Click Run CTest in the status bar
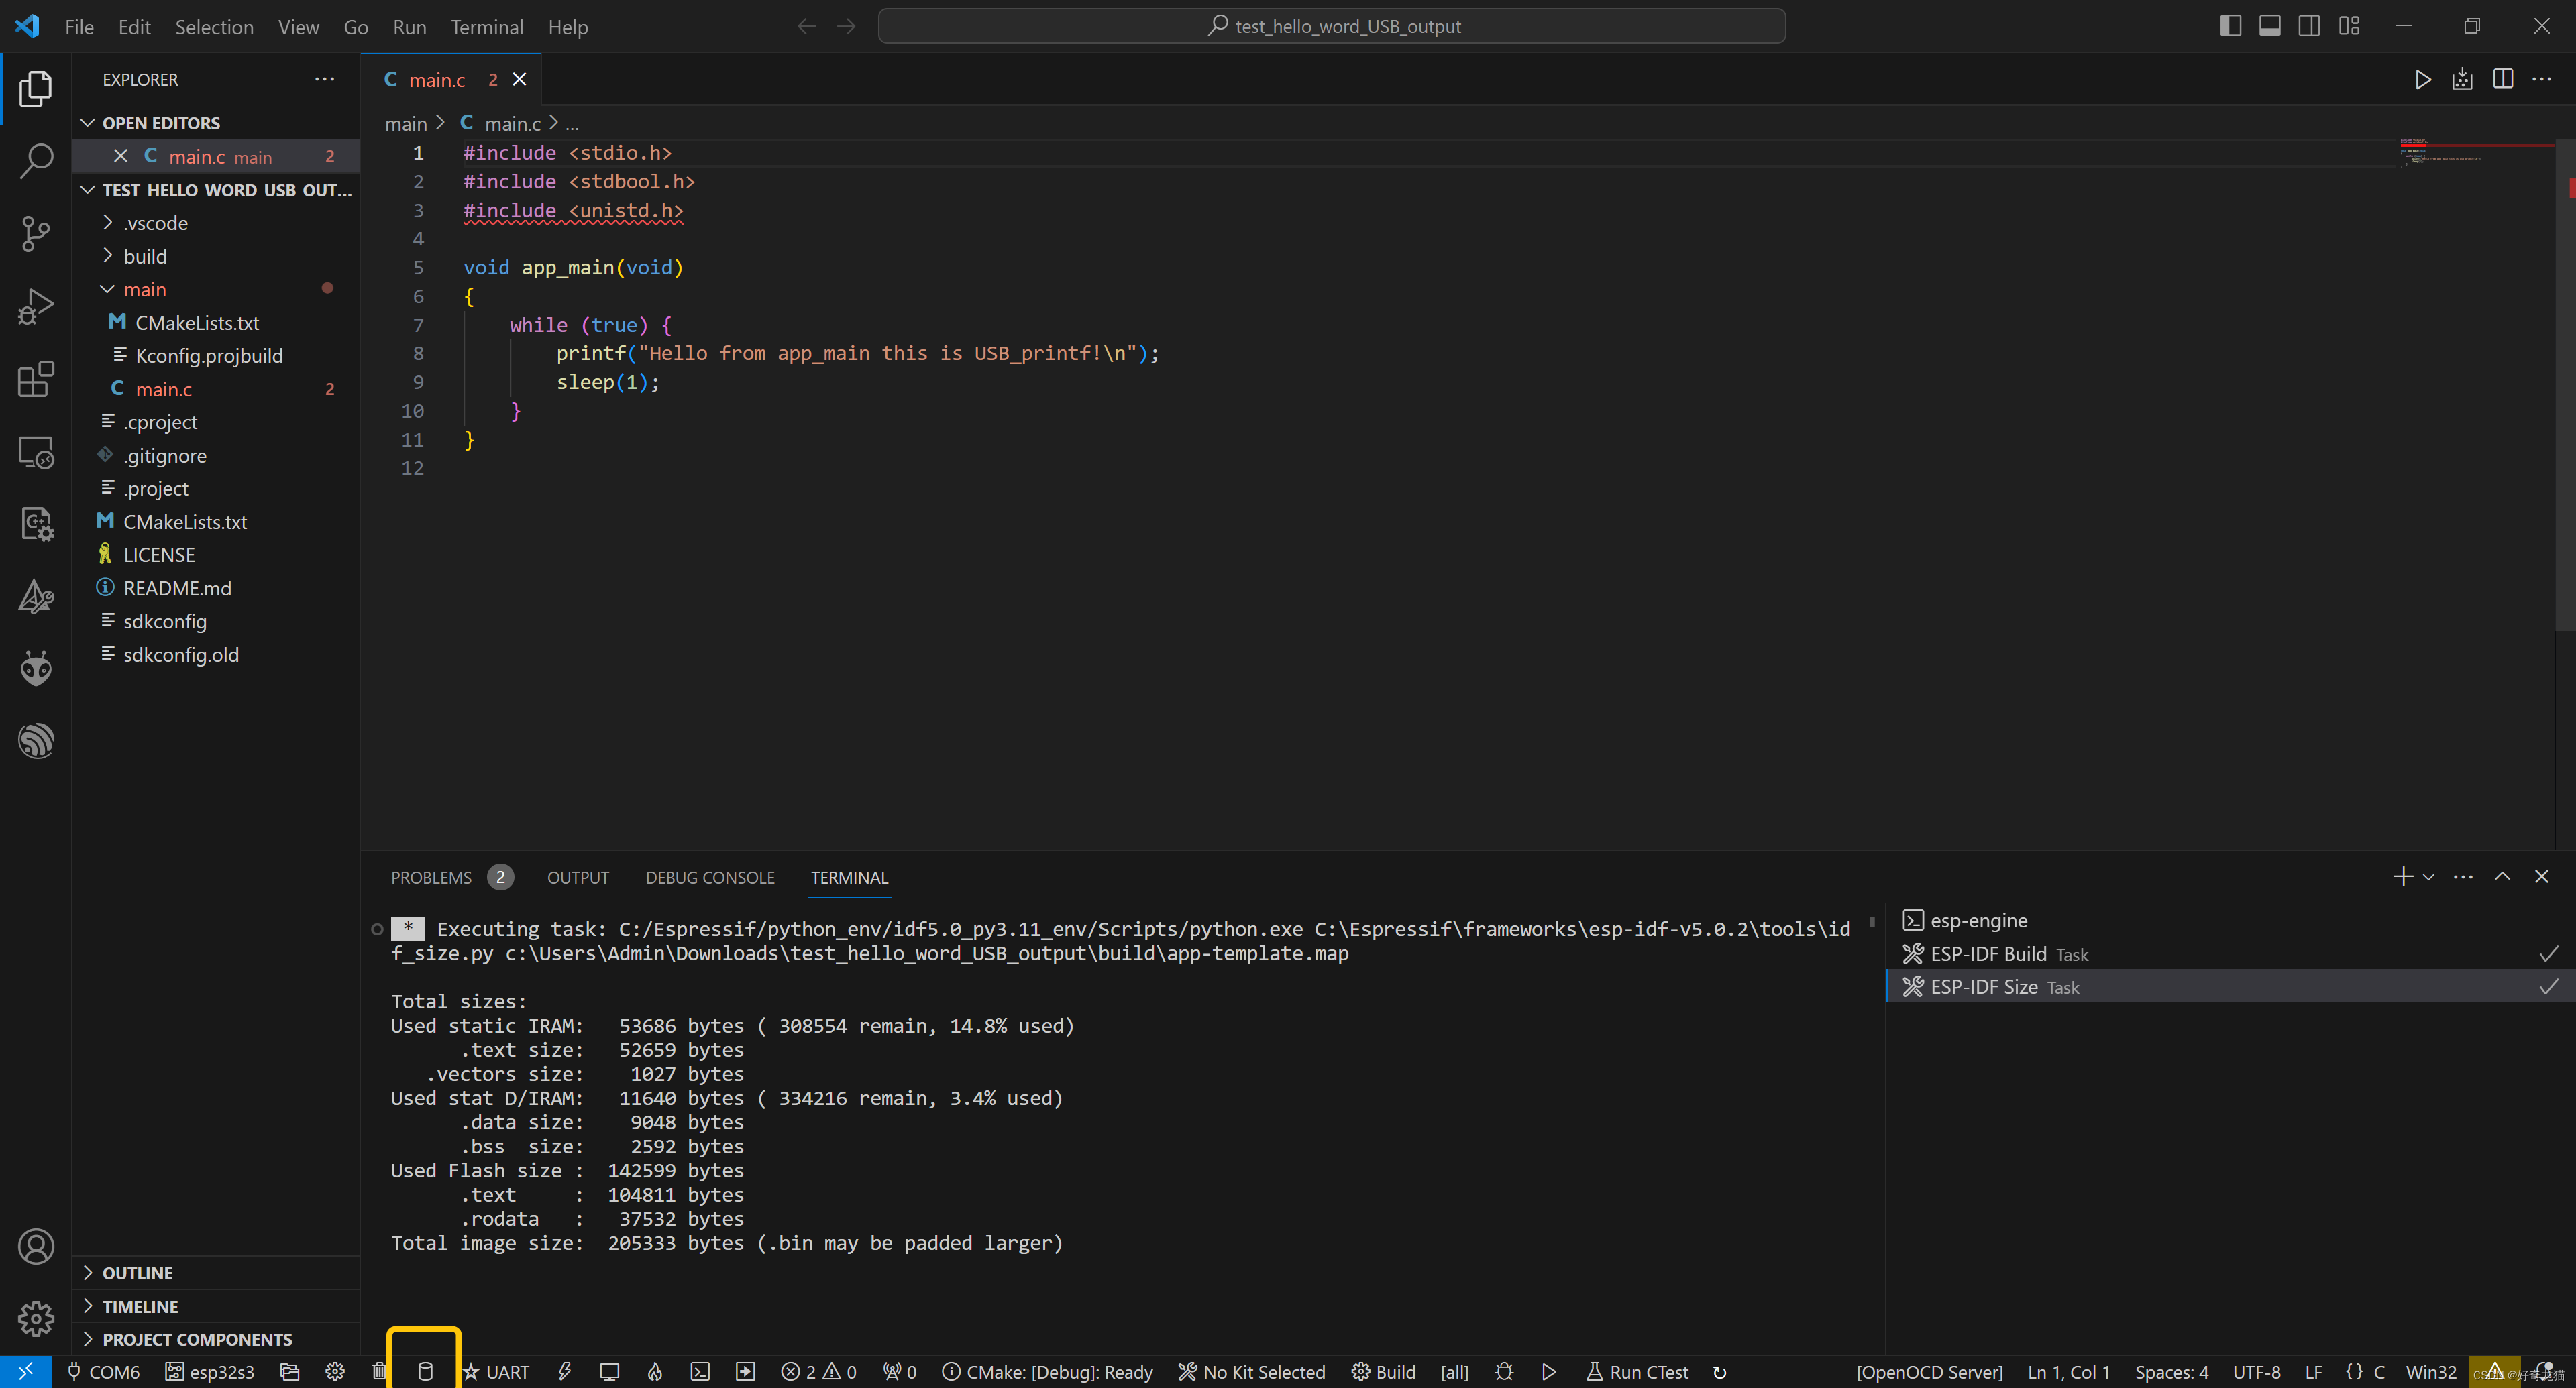Image resolution: width=2576 pixels, height=1388 pixels. [1637, 1372]
